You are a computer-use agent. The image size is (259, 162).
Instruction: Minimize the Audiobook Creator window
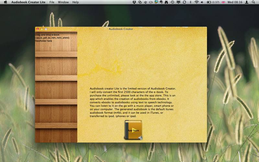click(42, 29)
